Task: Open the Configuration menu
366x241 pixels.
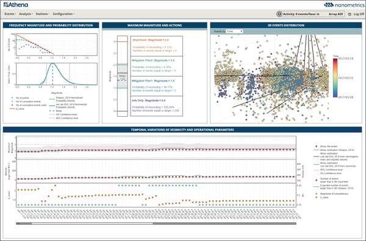Action: coord(63,14)
